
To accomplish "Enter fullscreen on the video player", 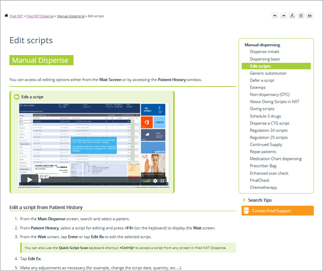I will tap(162, 181).
